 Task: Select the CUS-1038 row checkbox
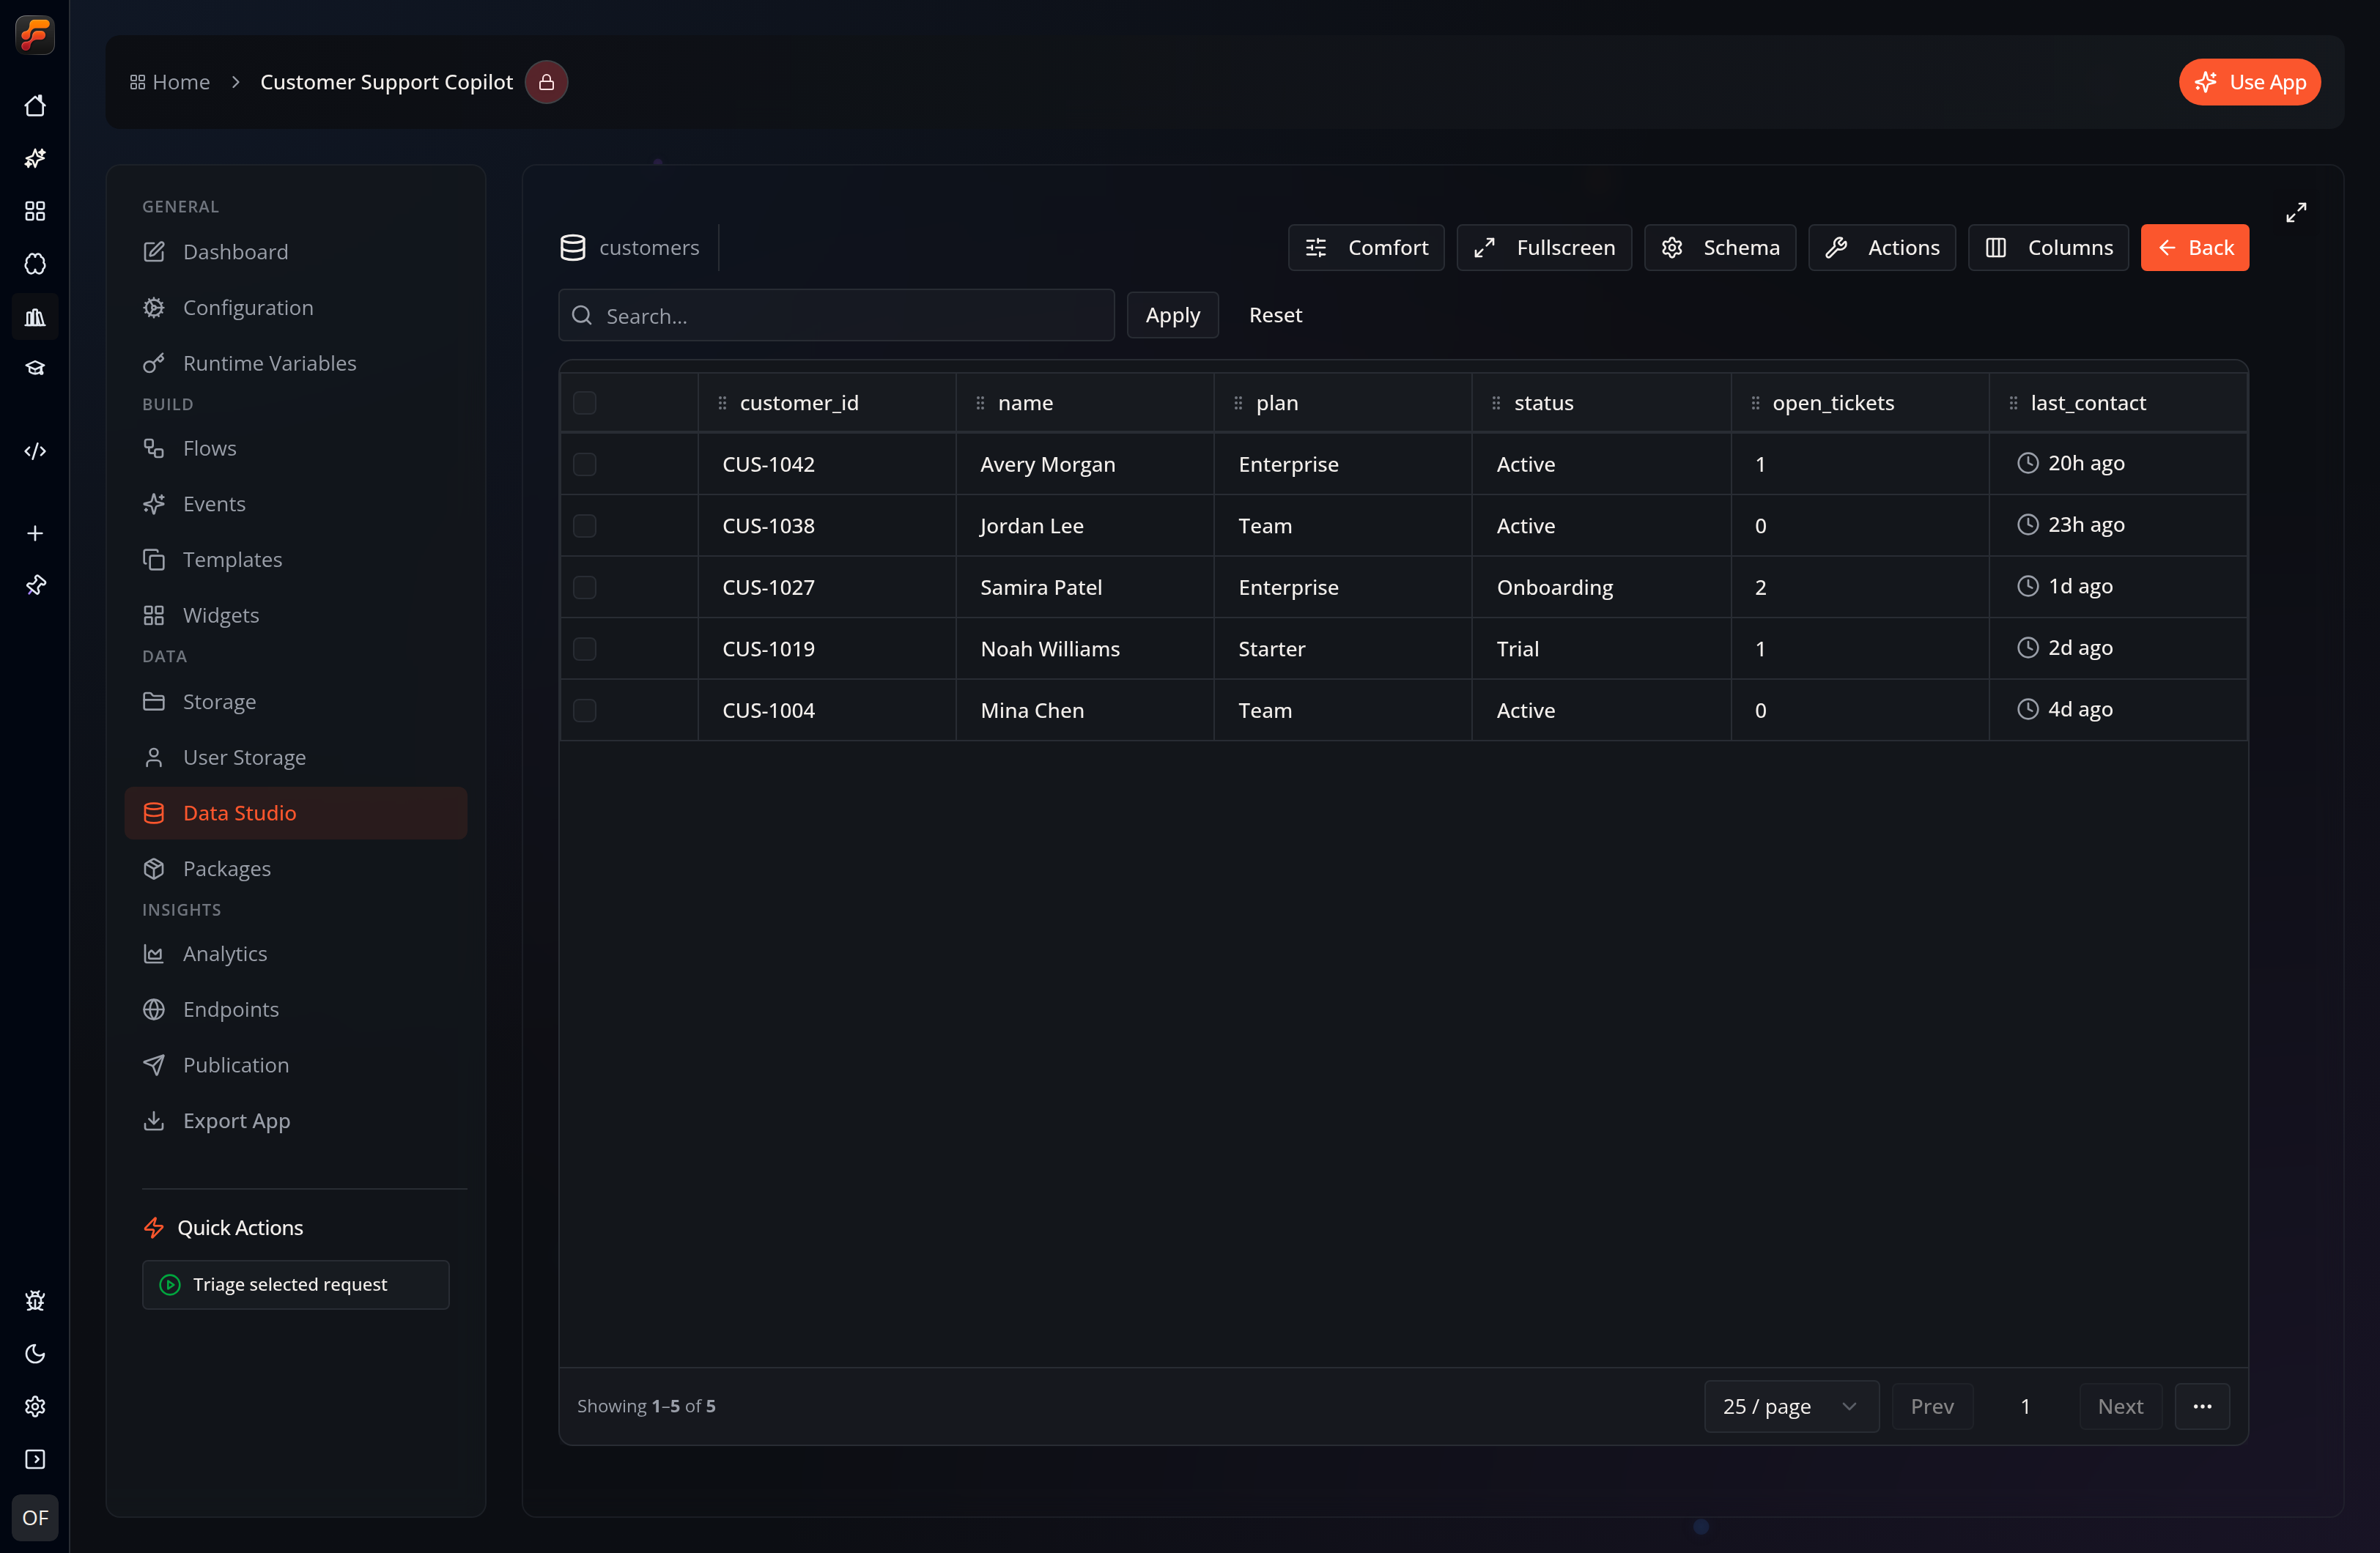pos(584,526)
